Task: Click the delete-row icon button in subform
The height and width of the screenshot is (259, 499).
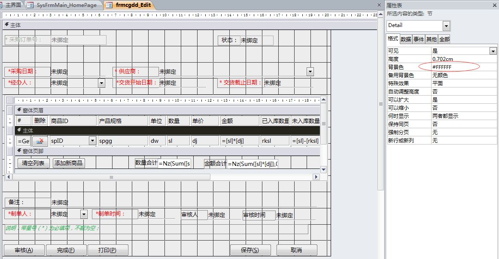Action: 40,141
